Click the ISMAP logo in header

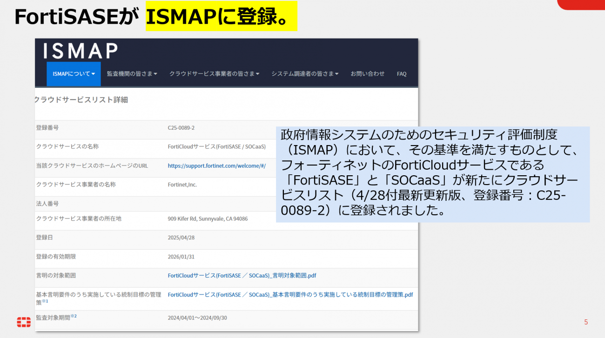coord(81,51)
